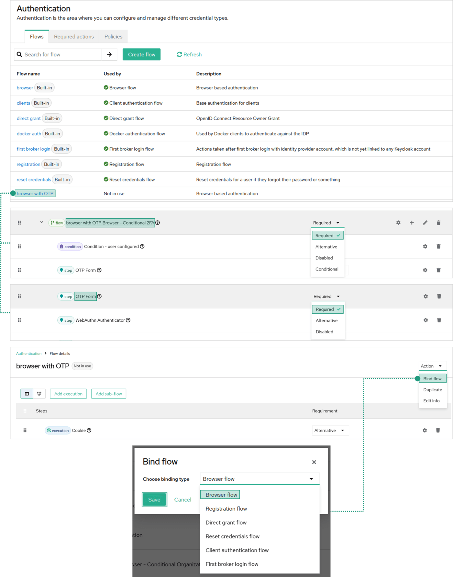Click the plus icon in Conditional 2FA row

click(412, 223)
